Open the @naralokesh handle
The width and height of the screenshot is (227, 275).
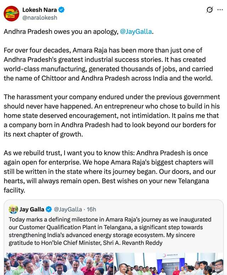[x=40, y=17]
